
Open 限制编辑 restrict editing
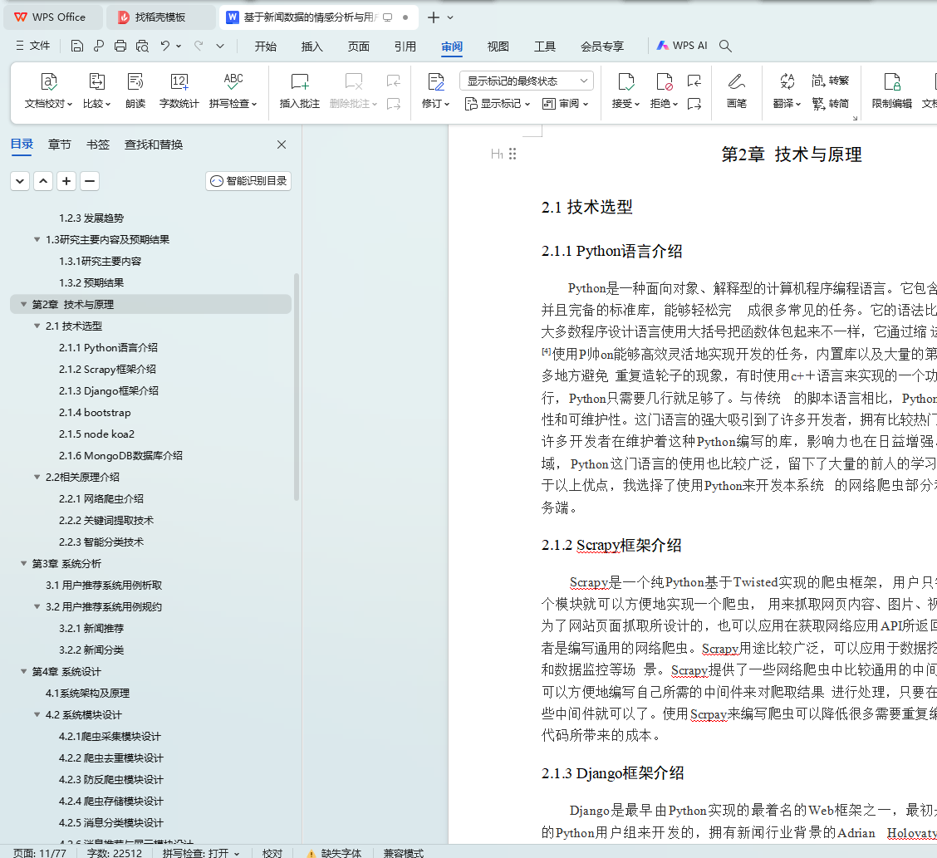[891, 91]
